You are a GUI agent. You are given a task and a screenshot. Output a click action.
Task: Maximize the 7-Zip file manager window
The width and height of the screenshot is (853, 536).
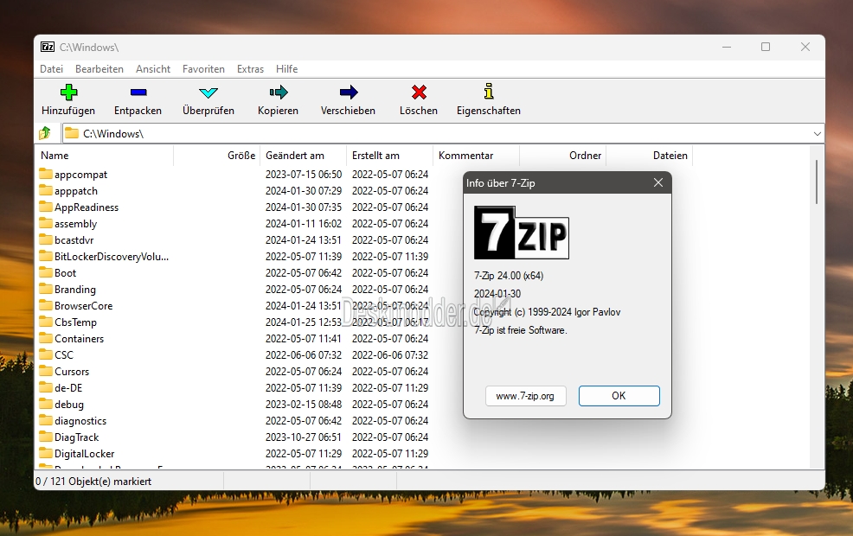coord(766,48)
